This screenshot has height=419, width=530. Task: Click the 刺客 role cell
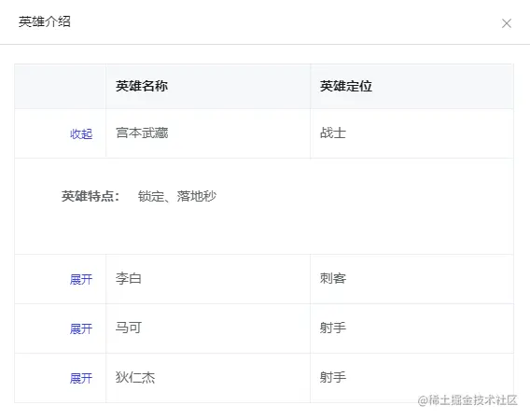tap(411, 279)
